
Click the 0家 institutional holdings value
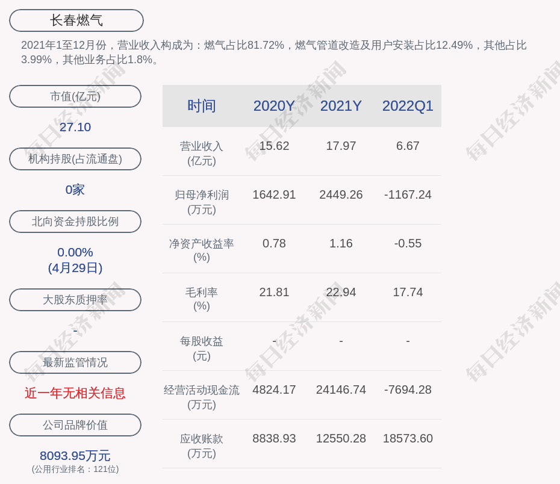pyautogui.click(x=75, y=190)
